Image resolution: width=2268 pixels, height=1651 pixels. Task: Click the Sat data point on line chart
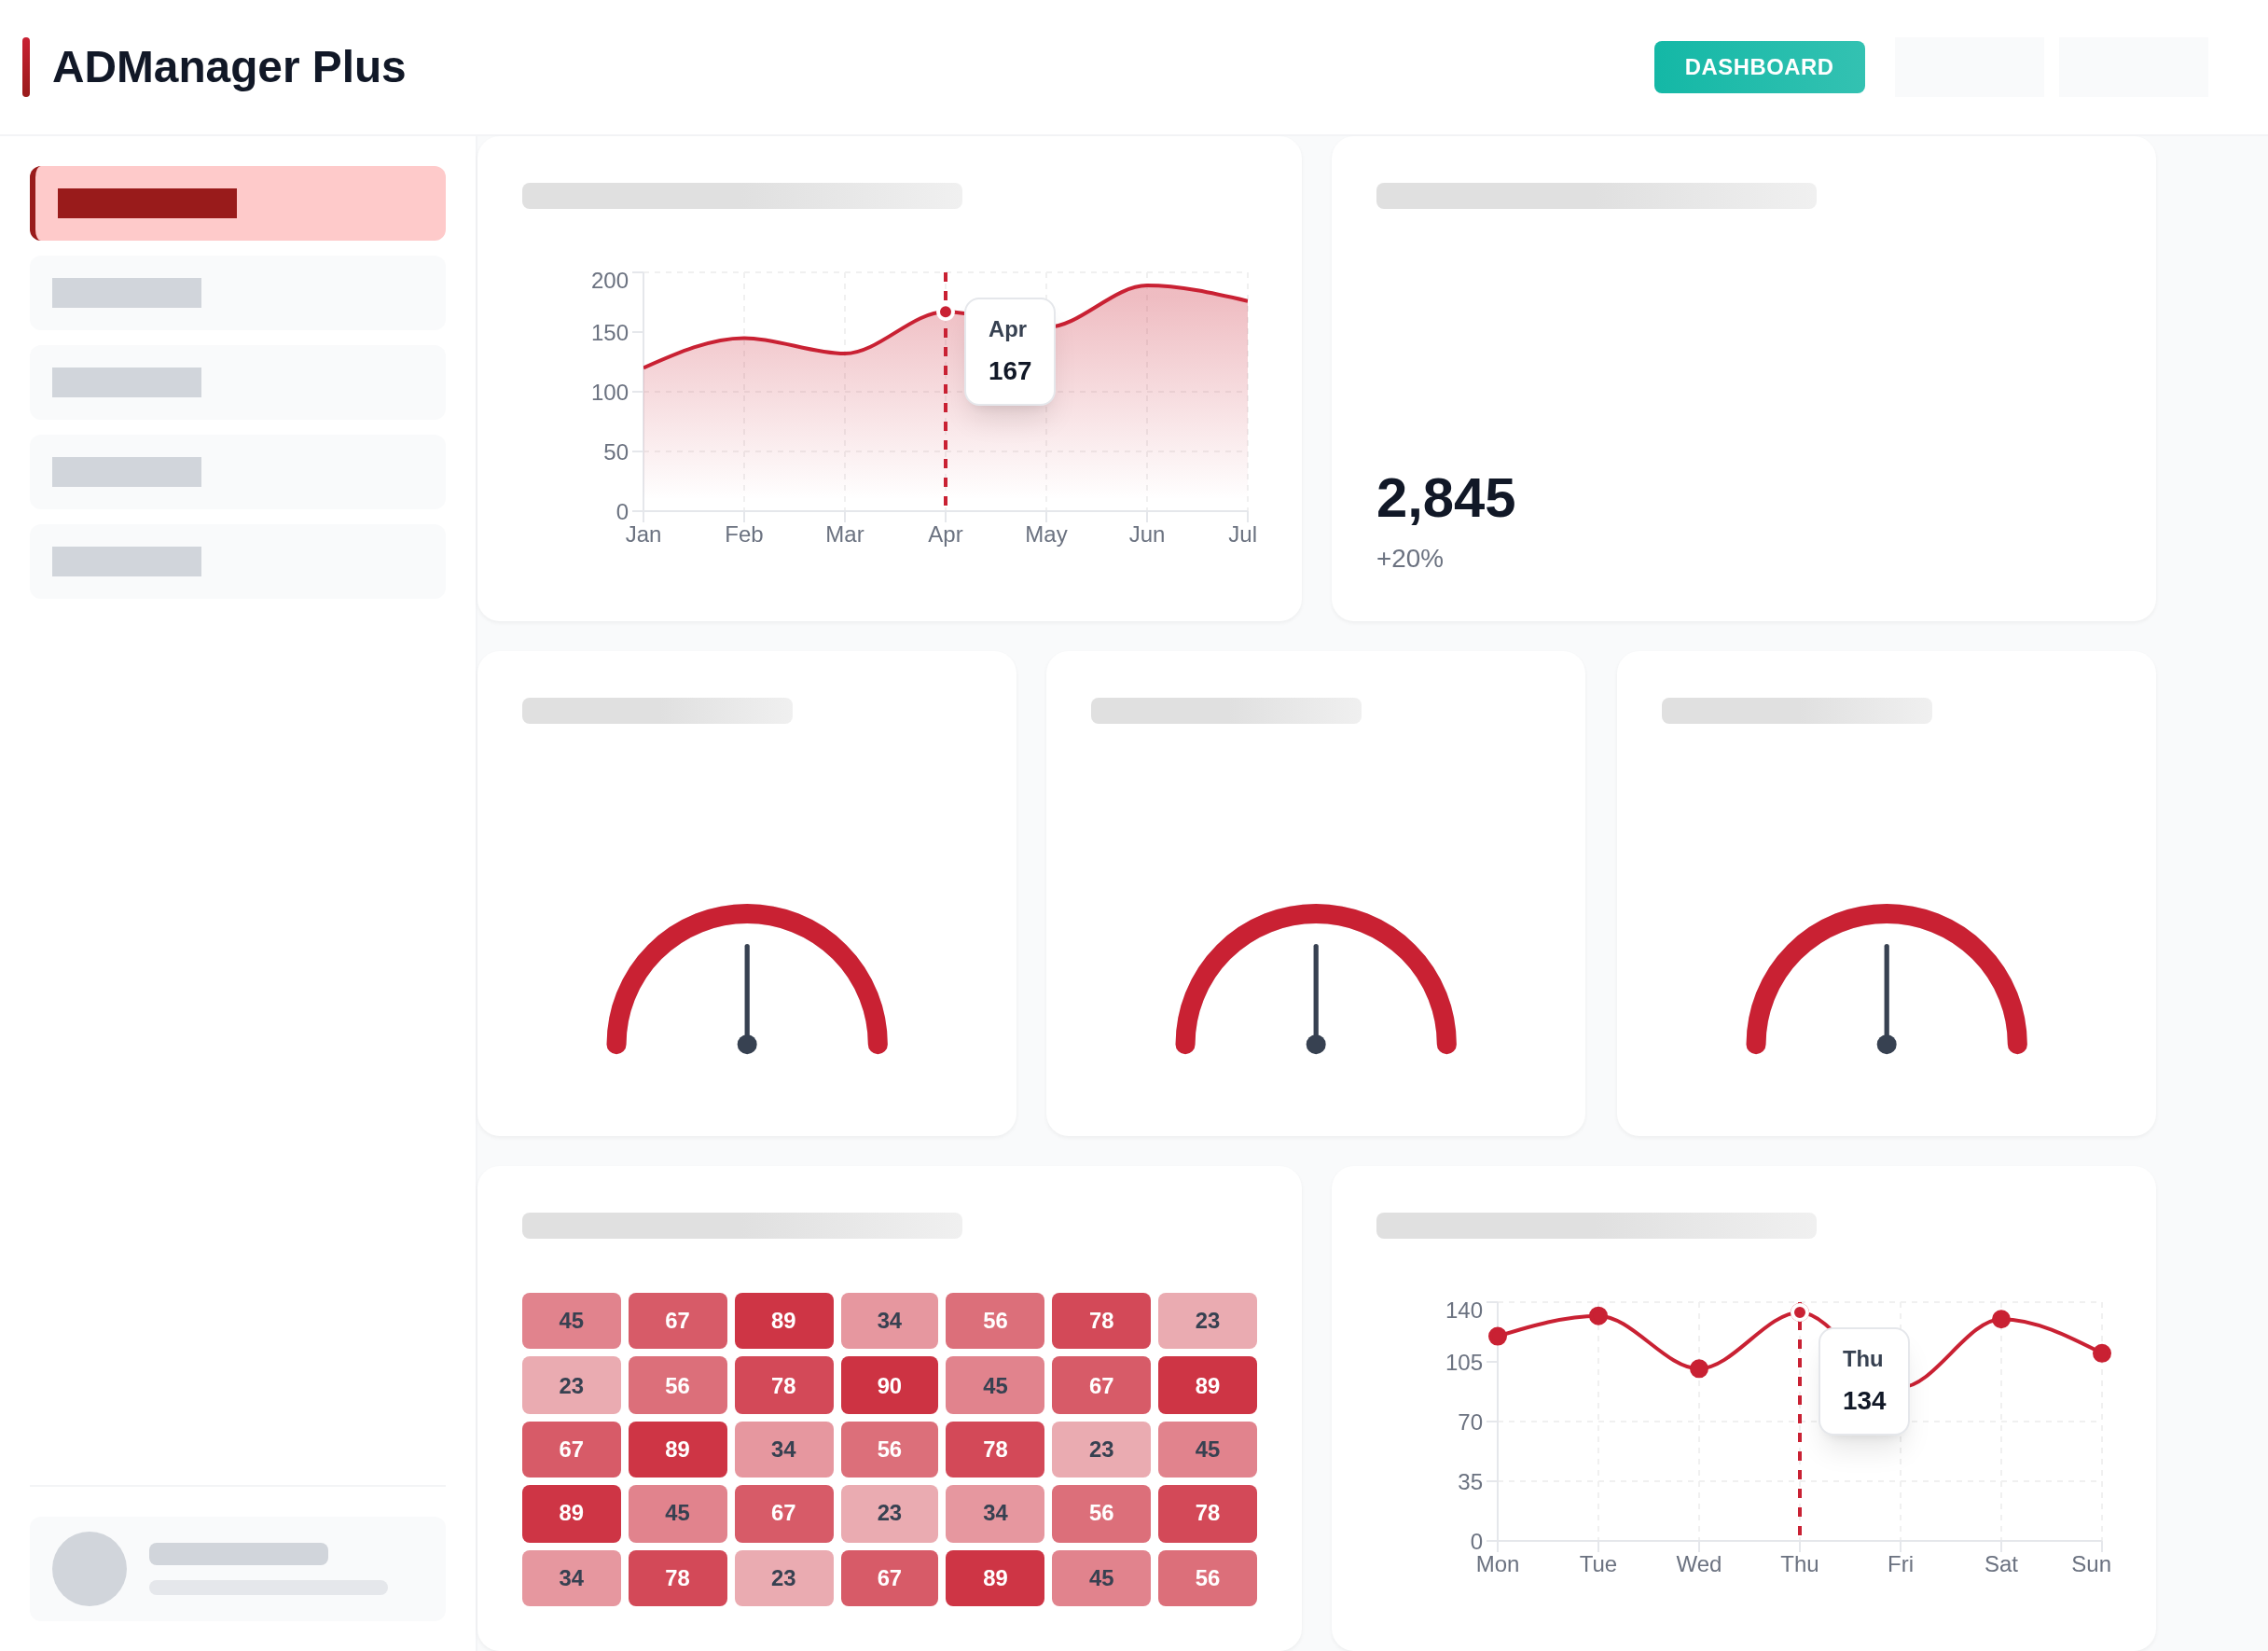[x=2000, y=1319]
